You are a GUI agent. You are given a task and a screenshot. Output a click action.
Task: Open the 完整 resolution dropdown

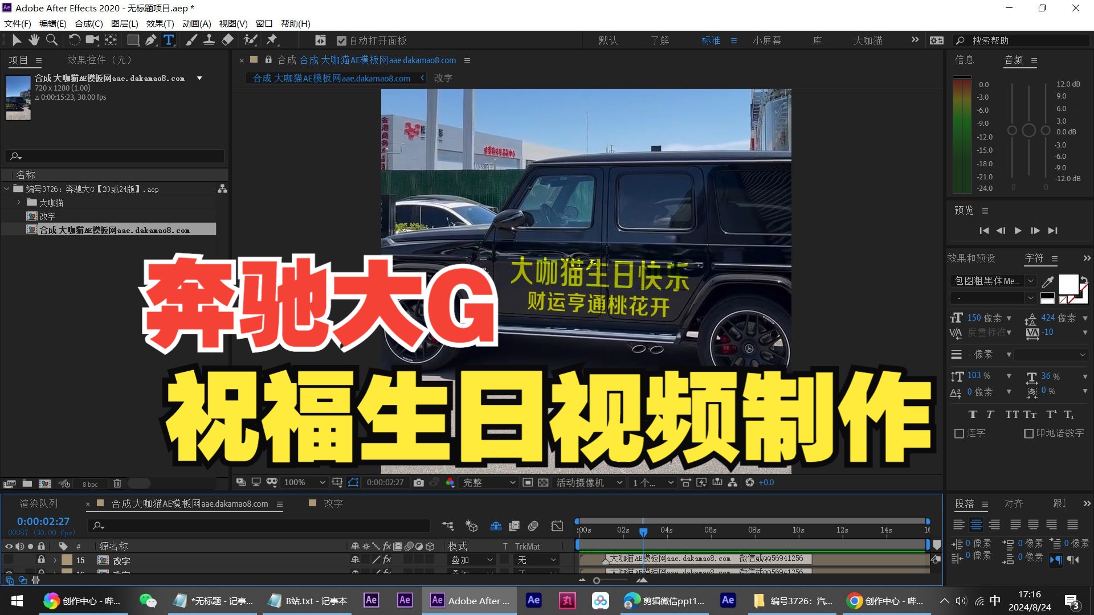(489, 482)
